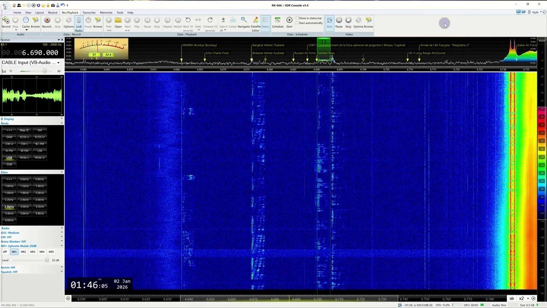547x308 pixels.
Task: Set filter width to 2.4kHz
Action: point(24,200)
